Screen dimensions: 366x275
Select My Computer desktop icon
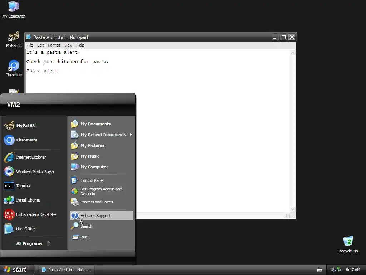(x=14, y=9)
